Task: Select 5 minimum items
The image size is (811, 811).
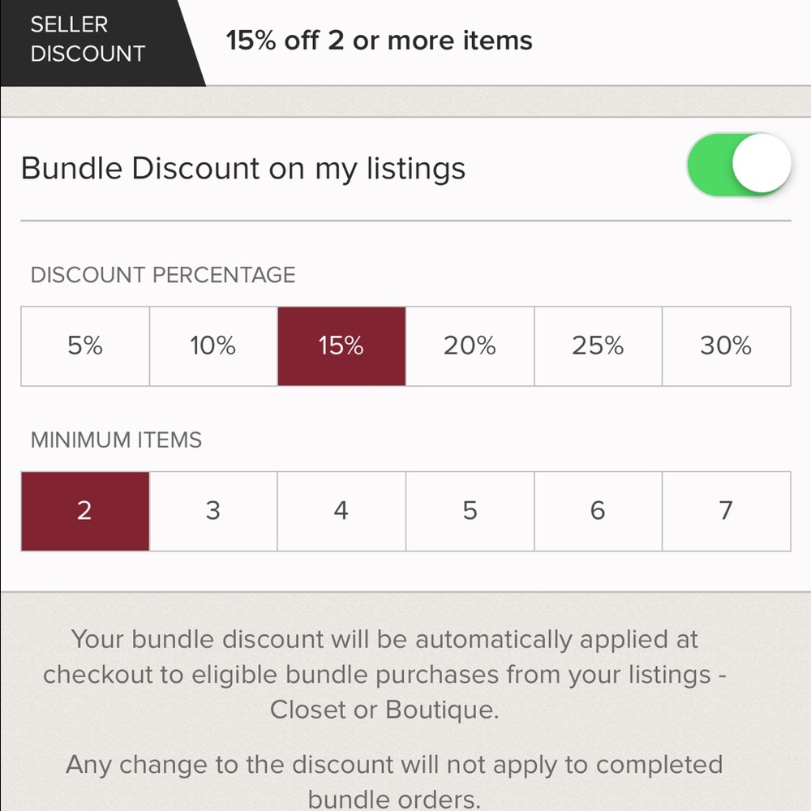Action: [x=470, y=511]
